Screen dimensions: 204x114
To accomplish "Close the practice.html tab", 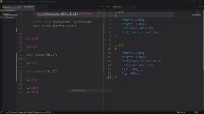I will 46,7.
